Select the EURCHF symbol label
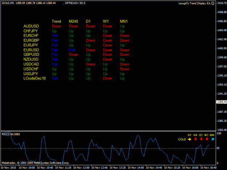The height and width of the screenshot is (170, 227). click(x=31, y=36)
